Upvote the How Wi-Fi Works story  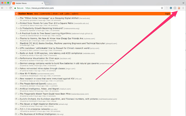pyautogui.click(x=19, y=74)
